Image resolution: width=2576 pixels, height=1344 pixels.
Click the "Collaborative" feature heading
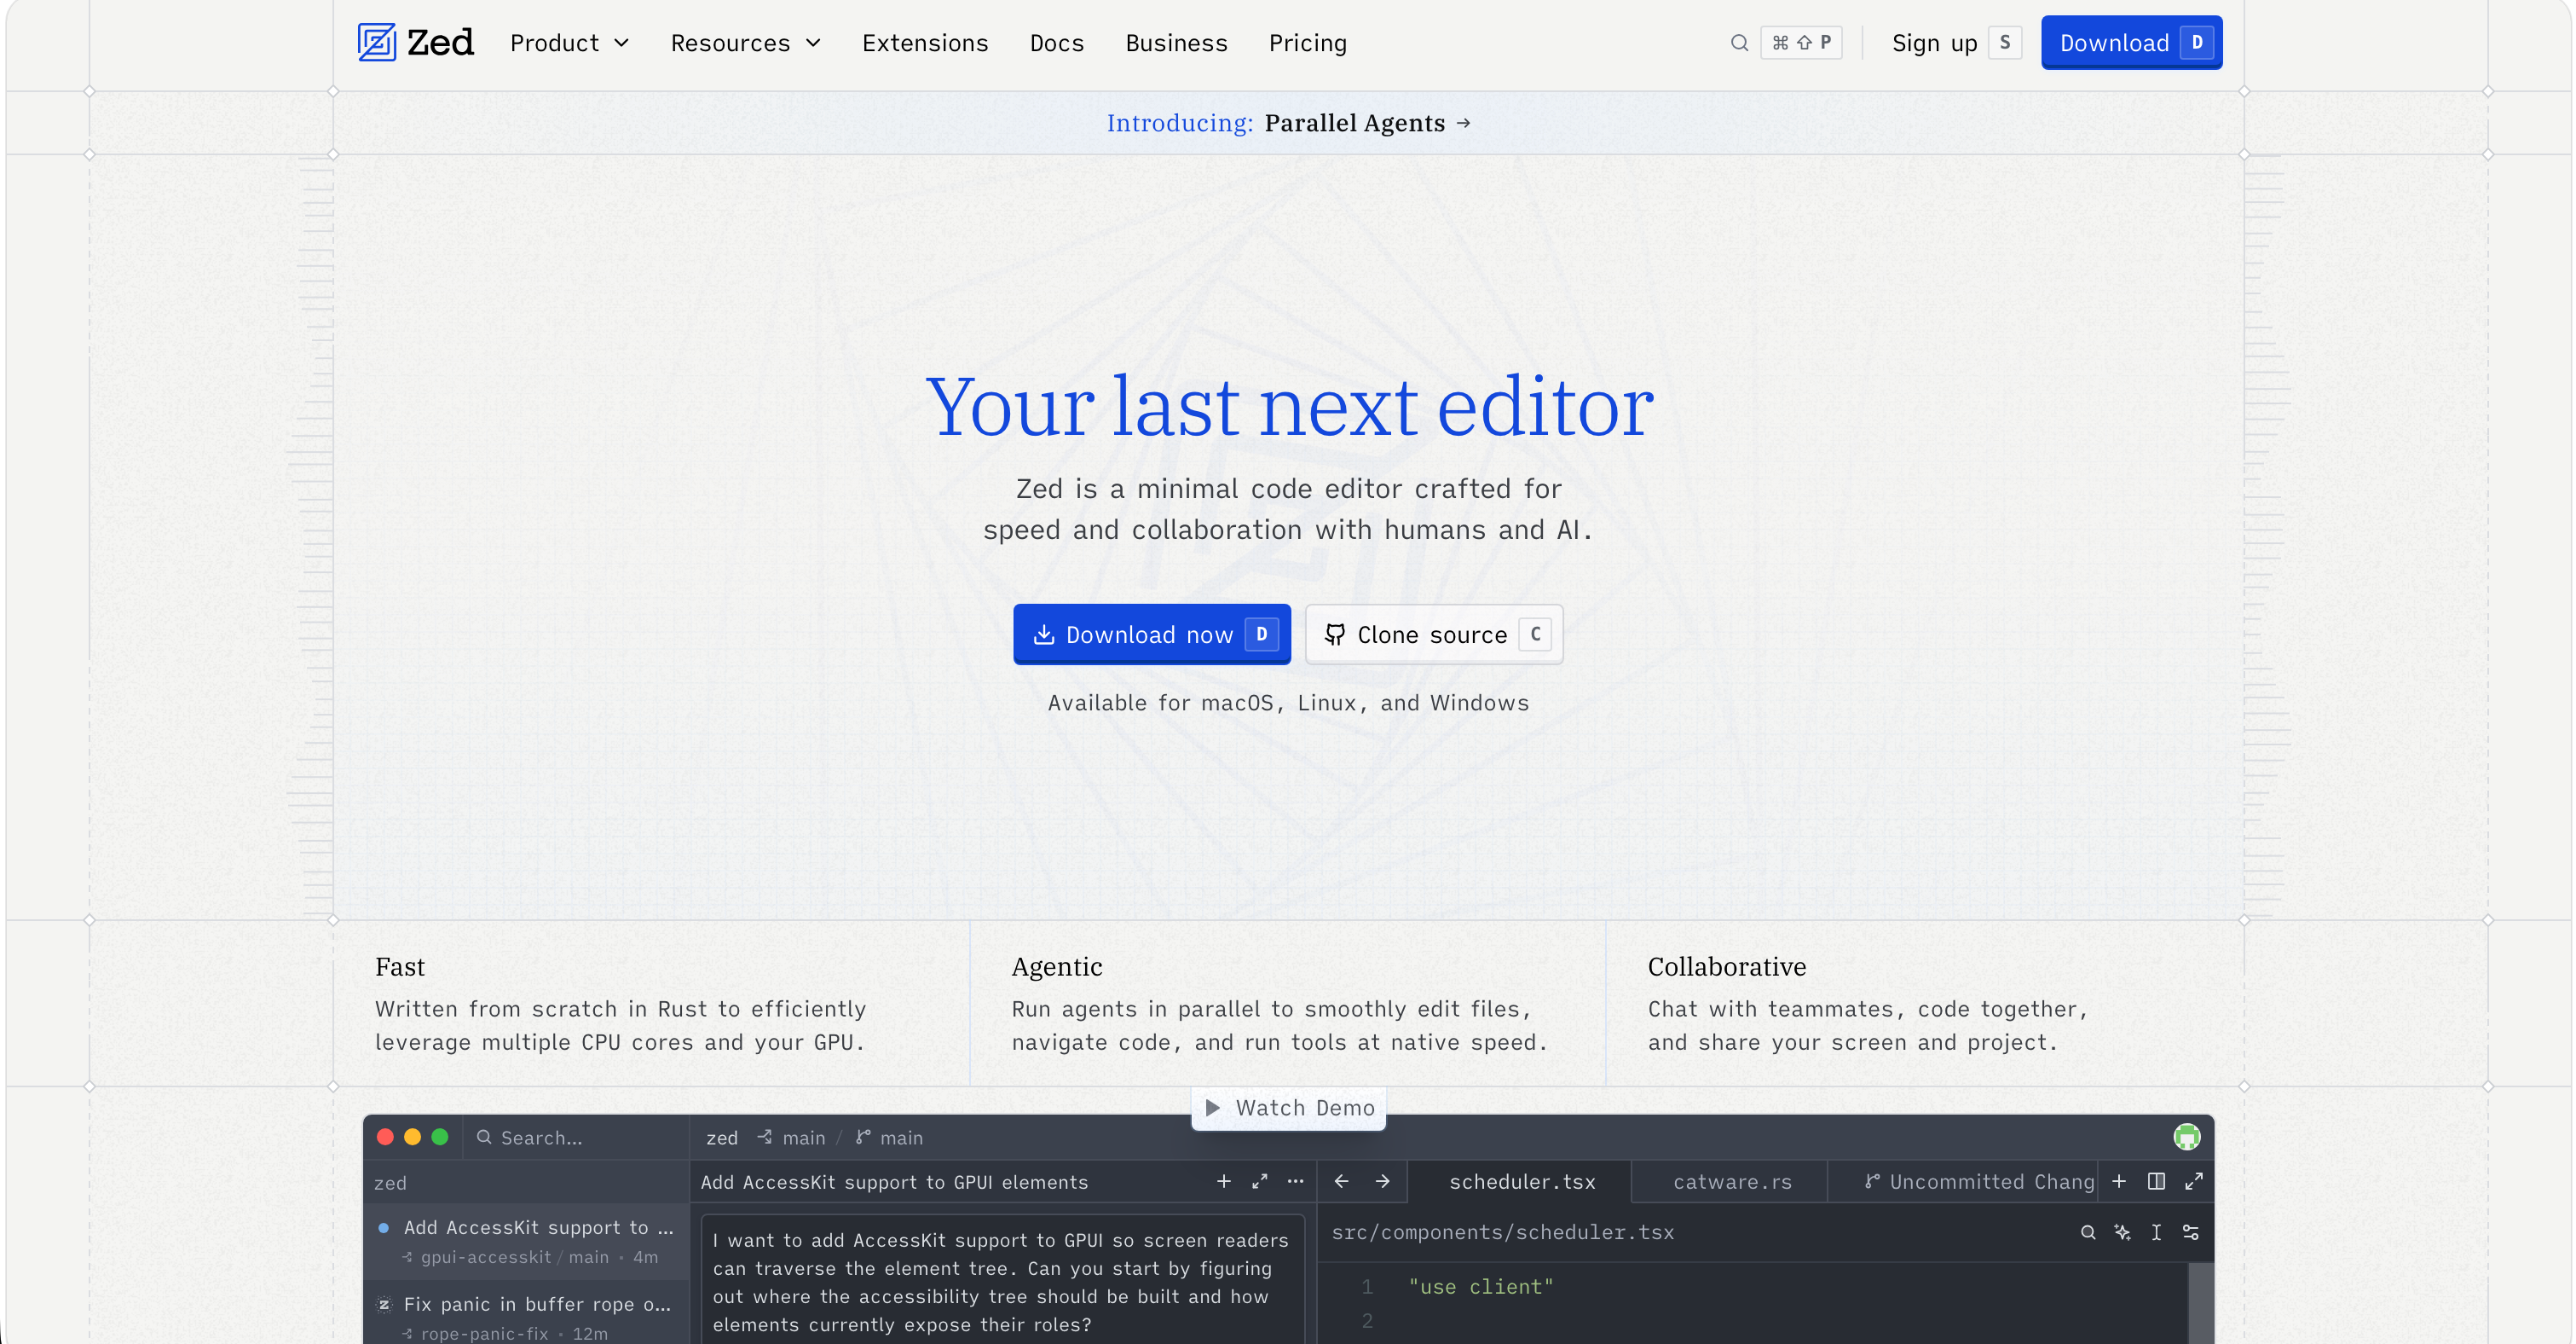click(1727, 967)
